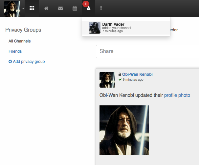Open the Friends privacy group

(15, 51)
